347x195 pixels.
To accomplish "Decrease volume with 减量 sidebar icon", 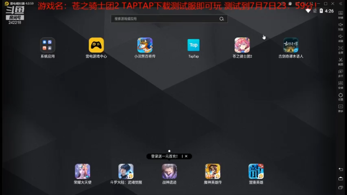I will pyautogui.click(x=340, y=38).
